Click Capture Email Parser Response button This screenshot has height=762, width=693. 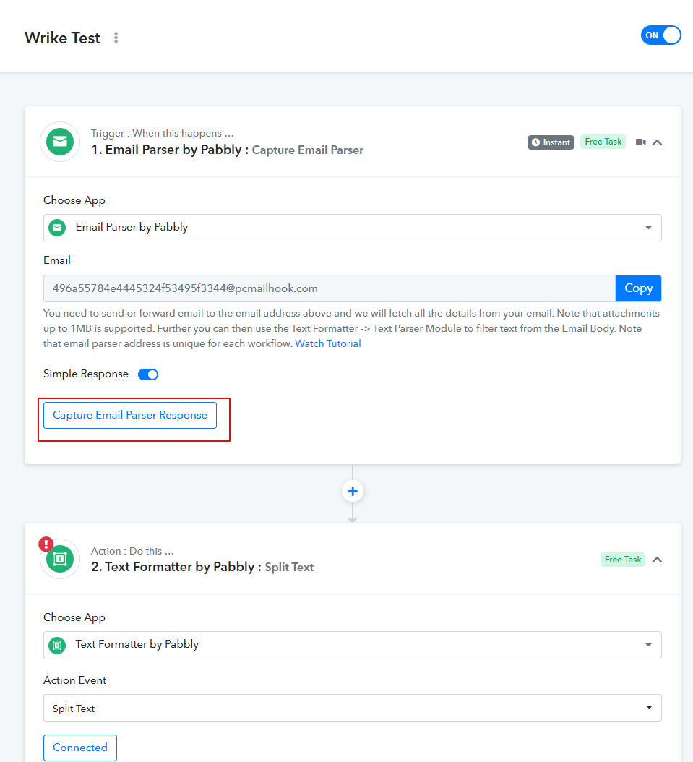130,415
